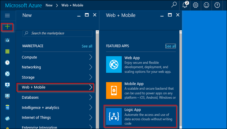227x129 pixels.
Task: Close the New blade
Action: 95,15
